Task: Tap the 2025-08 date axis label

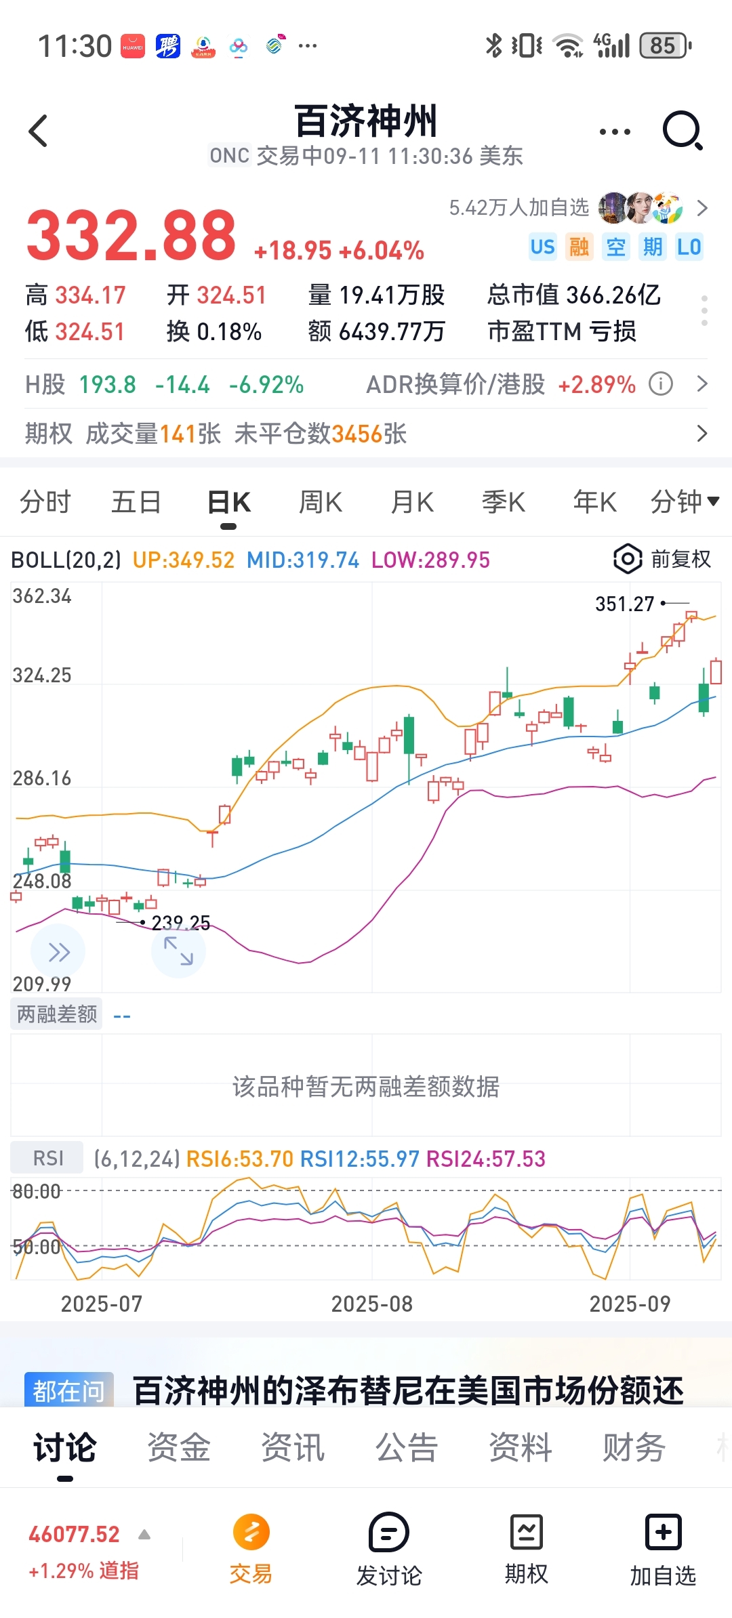Action: coord(371,1304)
